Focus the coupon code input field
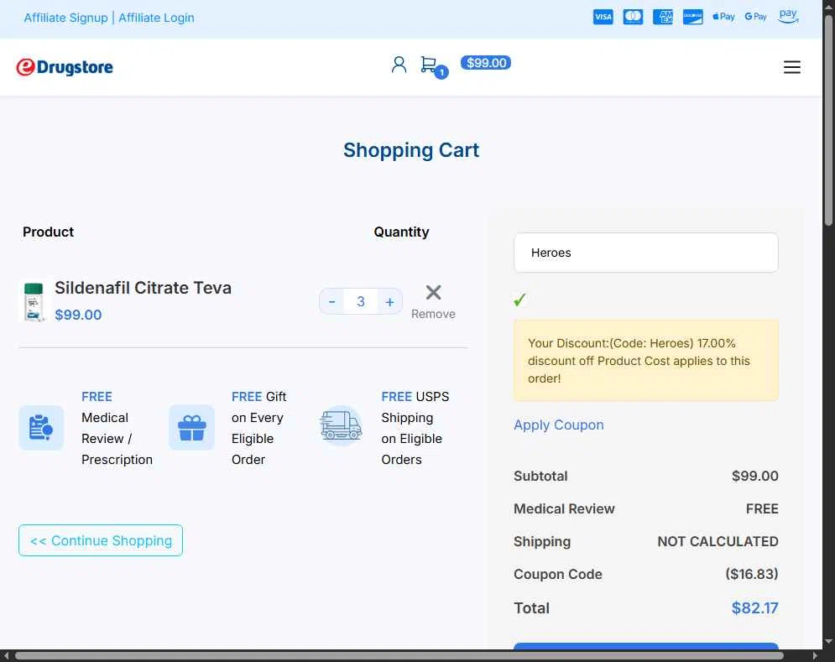 [x=646, y=253]
